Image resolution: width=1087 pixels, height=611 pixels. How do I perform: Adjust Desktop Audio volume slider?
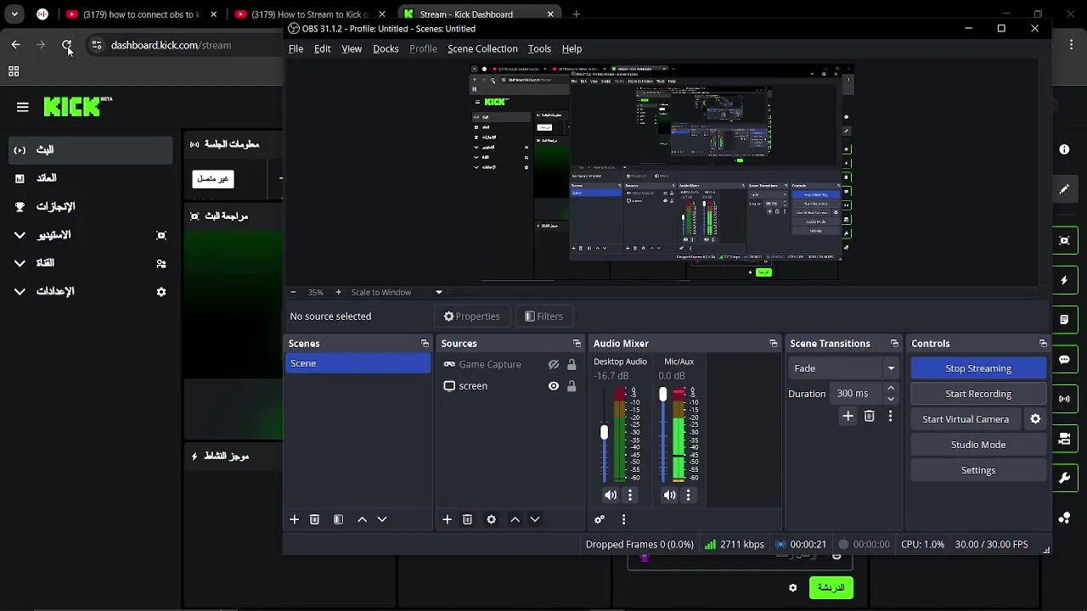point(604,433)
